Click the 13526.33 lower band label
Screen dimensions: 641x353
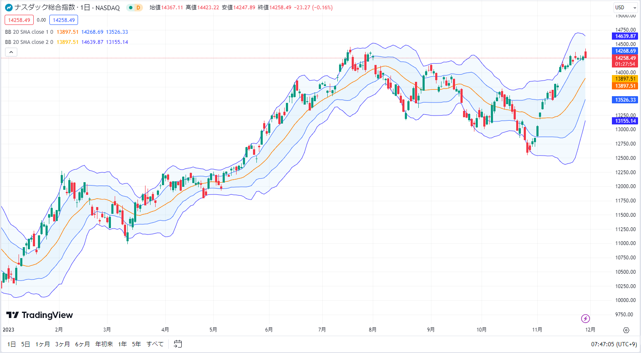coord(625,100)
